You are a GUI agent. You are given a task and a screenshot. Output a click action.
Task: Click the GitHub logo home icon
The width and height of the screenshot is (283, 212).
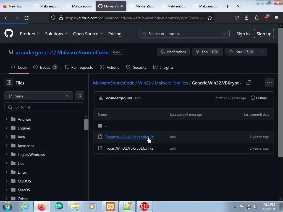[x=9, y=33]
